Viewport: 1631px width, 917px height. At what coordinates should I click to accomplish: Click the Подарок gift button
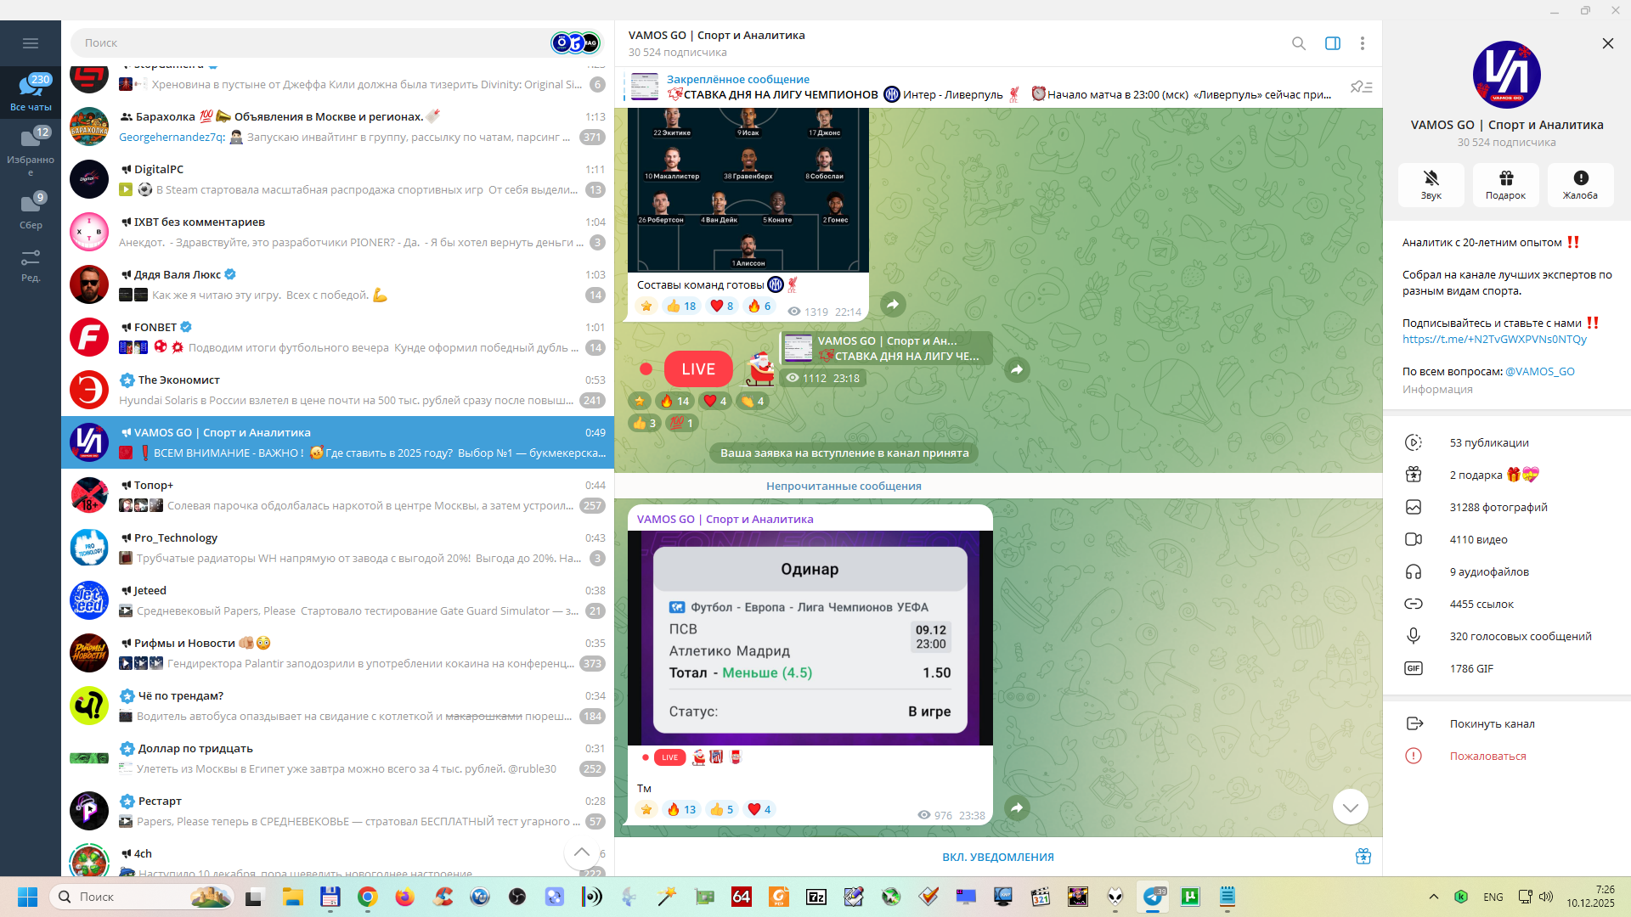click(x=1505, y=184)
